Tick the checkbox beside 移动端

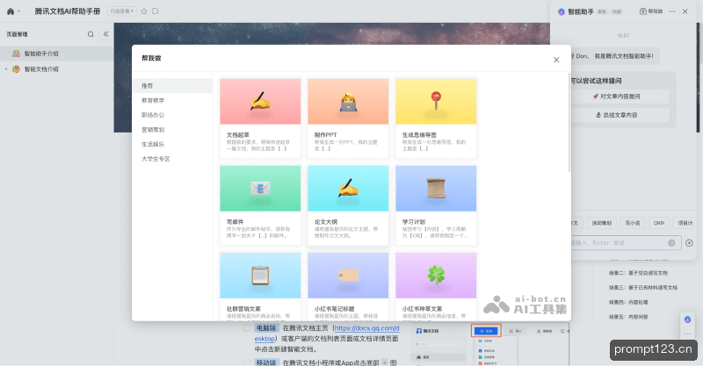[x=247, y=362]
